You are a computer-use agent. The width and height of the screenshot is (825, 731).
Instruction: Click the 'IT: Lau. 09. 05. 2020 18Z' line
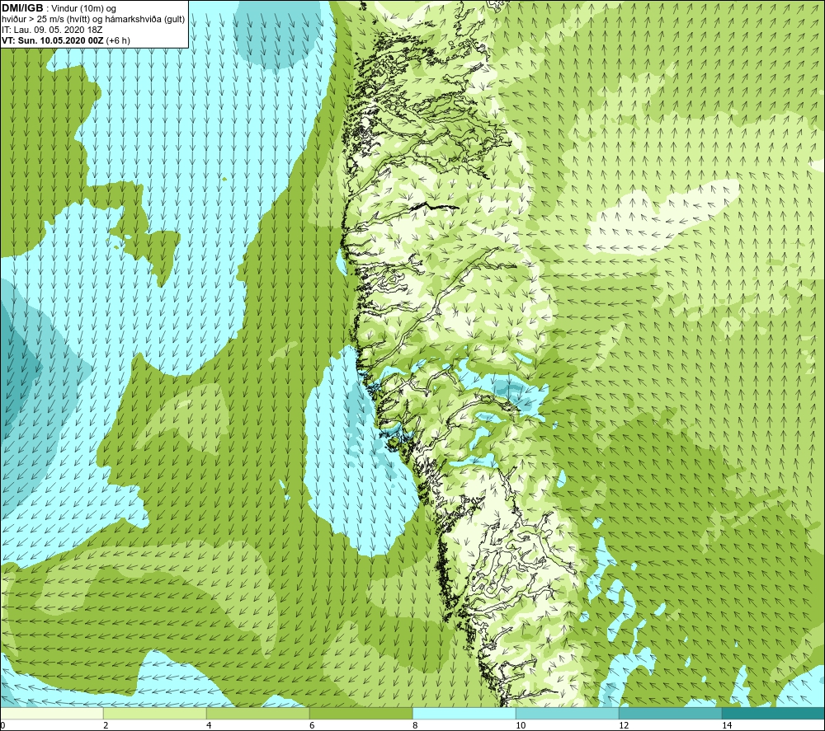pos(52,30)
